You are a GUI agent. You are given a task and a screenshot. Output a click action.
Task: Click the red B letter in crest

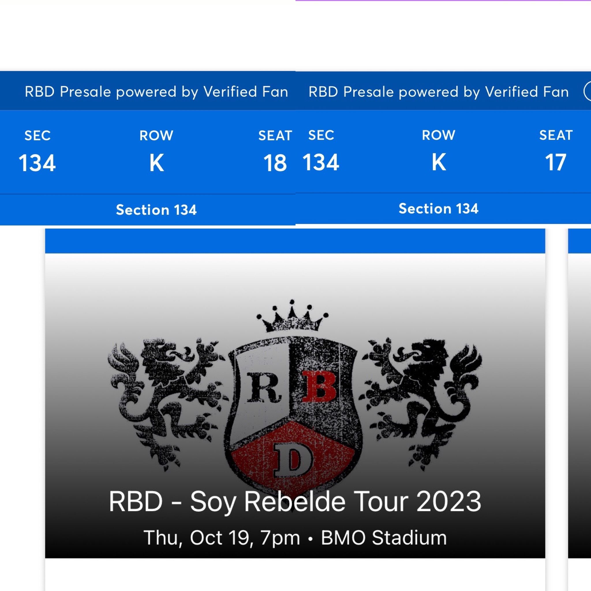coord(319,387)
